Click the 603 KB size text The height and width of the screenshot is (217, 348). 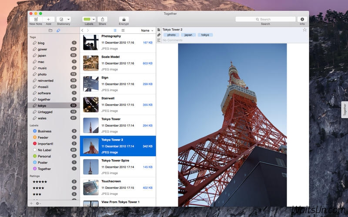click(147, 63)
